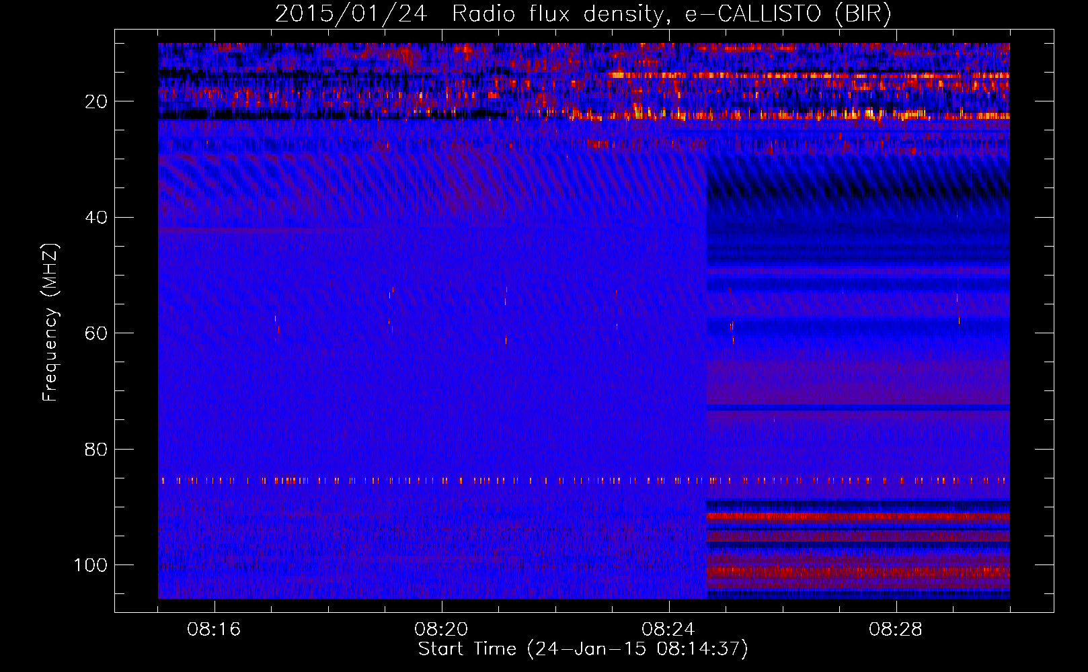Screen dimensions: 1088x672
Task: Click the 40 MHz frequency tick label
Action: (x=96, y=218)
